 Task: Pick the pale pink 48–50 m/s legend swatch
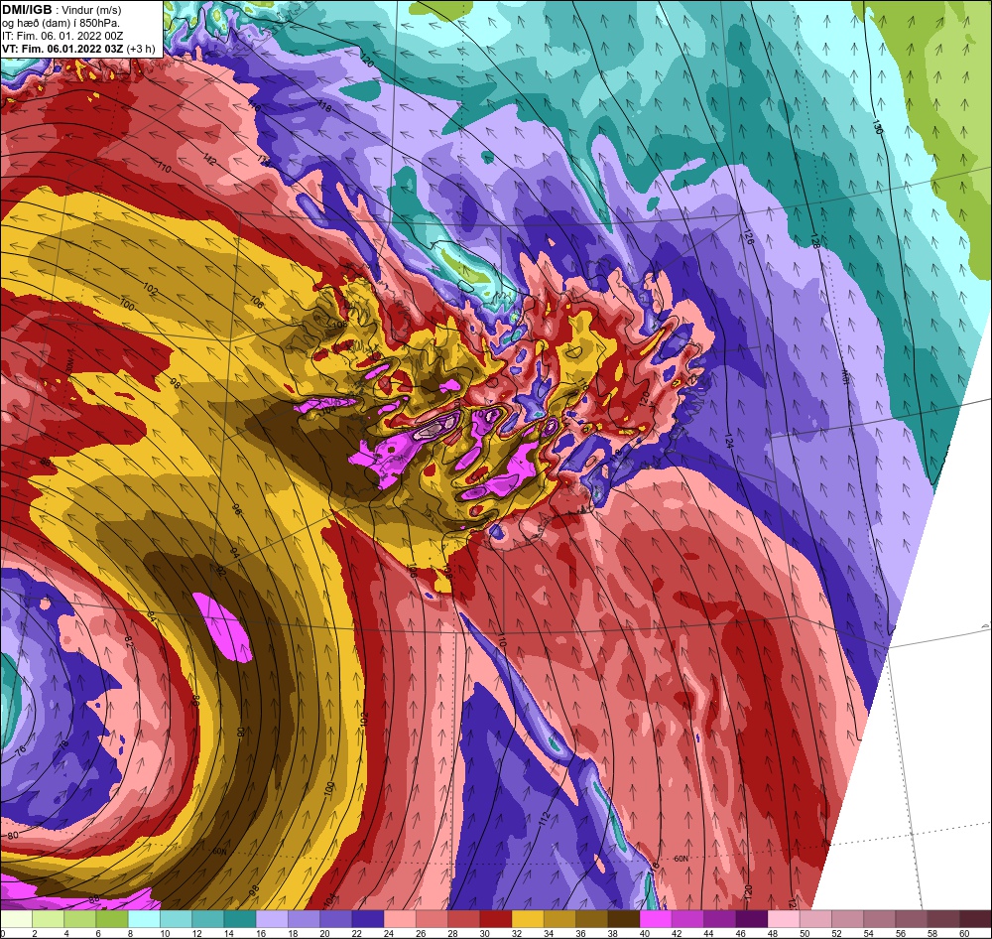(x=784, y=919)
